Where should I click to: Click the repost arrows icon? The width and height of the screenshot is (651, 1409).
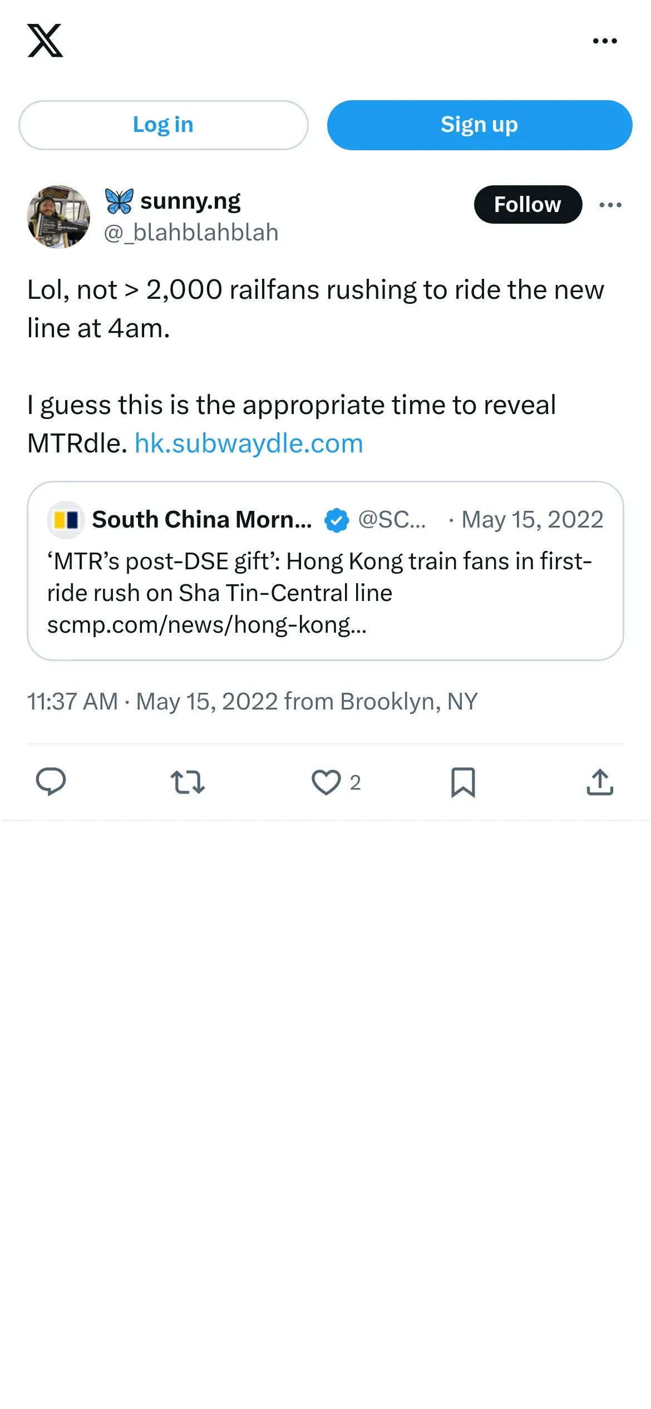[x=188, y=782]
